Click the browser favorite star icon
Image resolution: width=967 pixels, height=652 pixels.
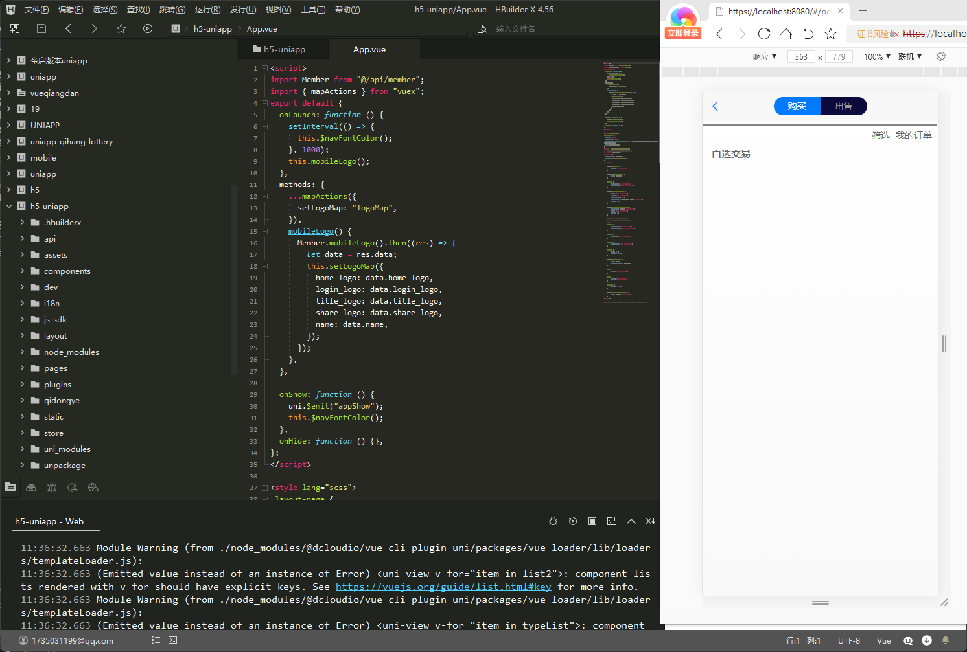[830, 34]
